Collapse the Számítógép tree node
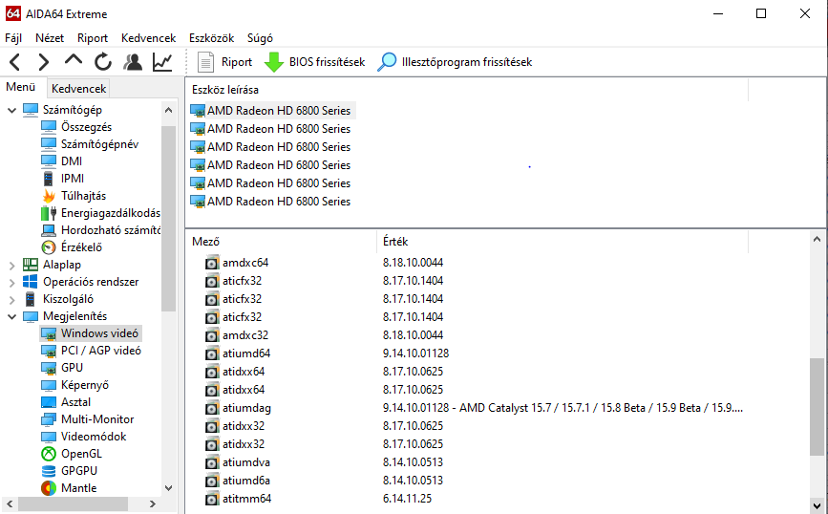This screenshot has height=514, width=828. [x=11, y=111]
